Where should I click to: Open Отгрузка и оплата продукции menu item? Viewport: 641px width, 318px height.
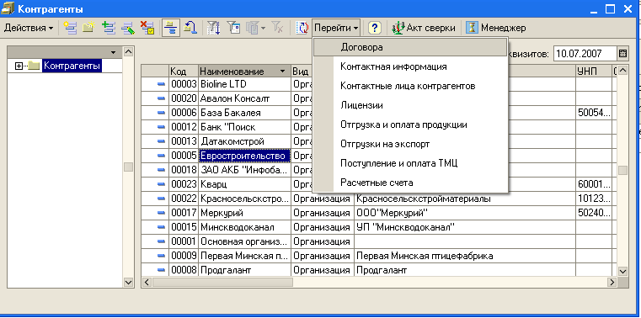pos(410,125)
